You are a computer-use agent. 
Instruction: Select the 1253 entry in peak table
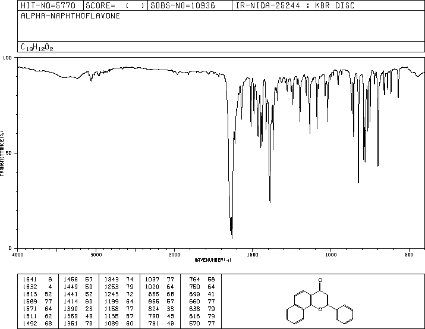[x=119, y=286]
